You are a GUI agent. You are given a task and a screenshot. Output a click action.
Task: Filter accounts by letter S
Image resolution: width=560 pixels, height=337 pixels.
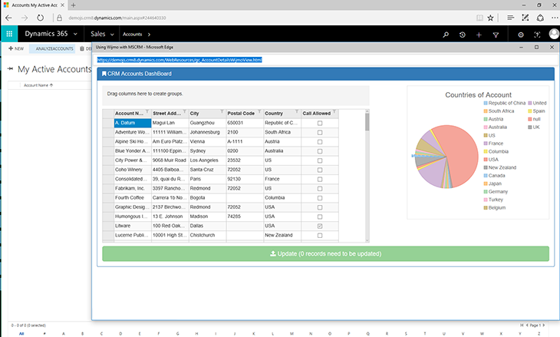(x=406, y=333)
